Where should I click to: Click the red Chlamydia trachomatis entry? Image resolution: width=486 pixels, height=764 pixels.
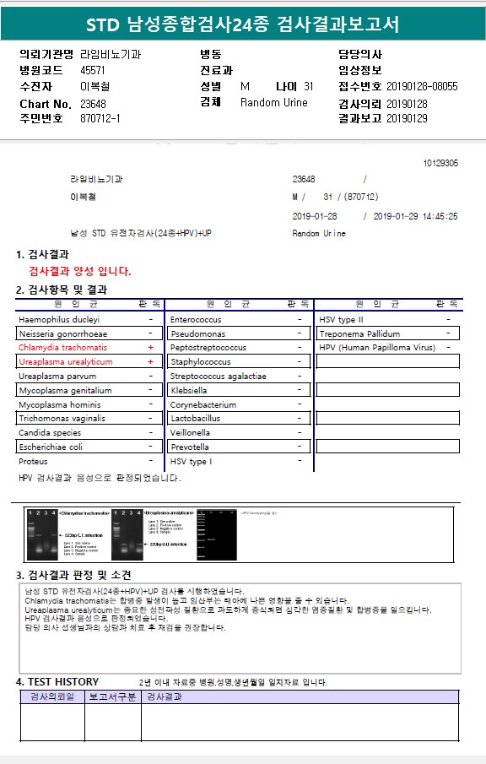[x=62, y=348]
